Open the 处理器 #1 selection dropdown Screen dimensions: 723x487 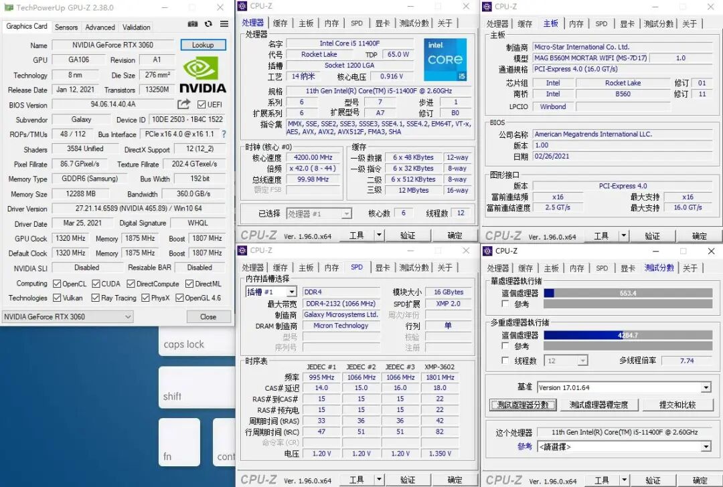pos(319,214)
